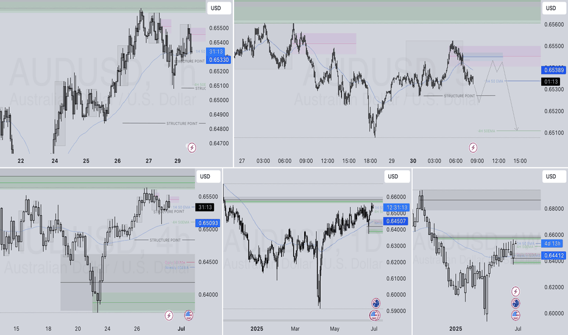The width and height of the screenshot is (568, 335).
Task: Click the 0.64900 price axis label
Action: (x=219, y=115)
